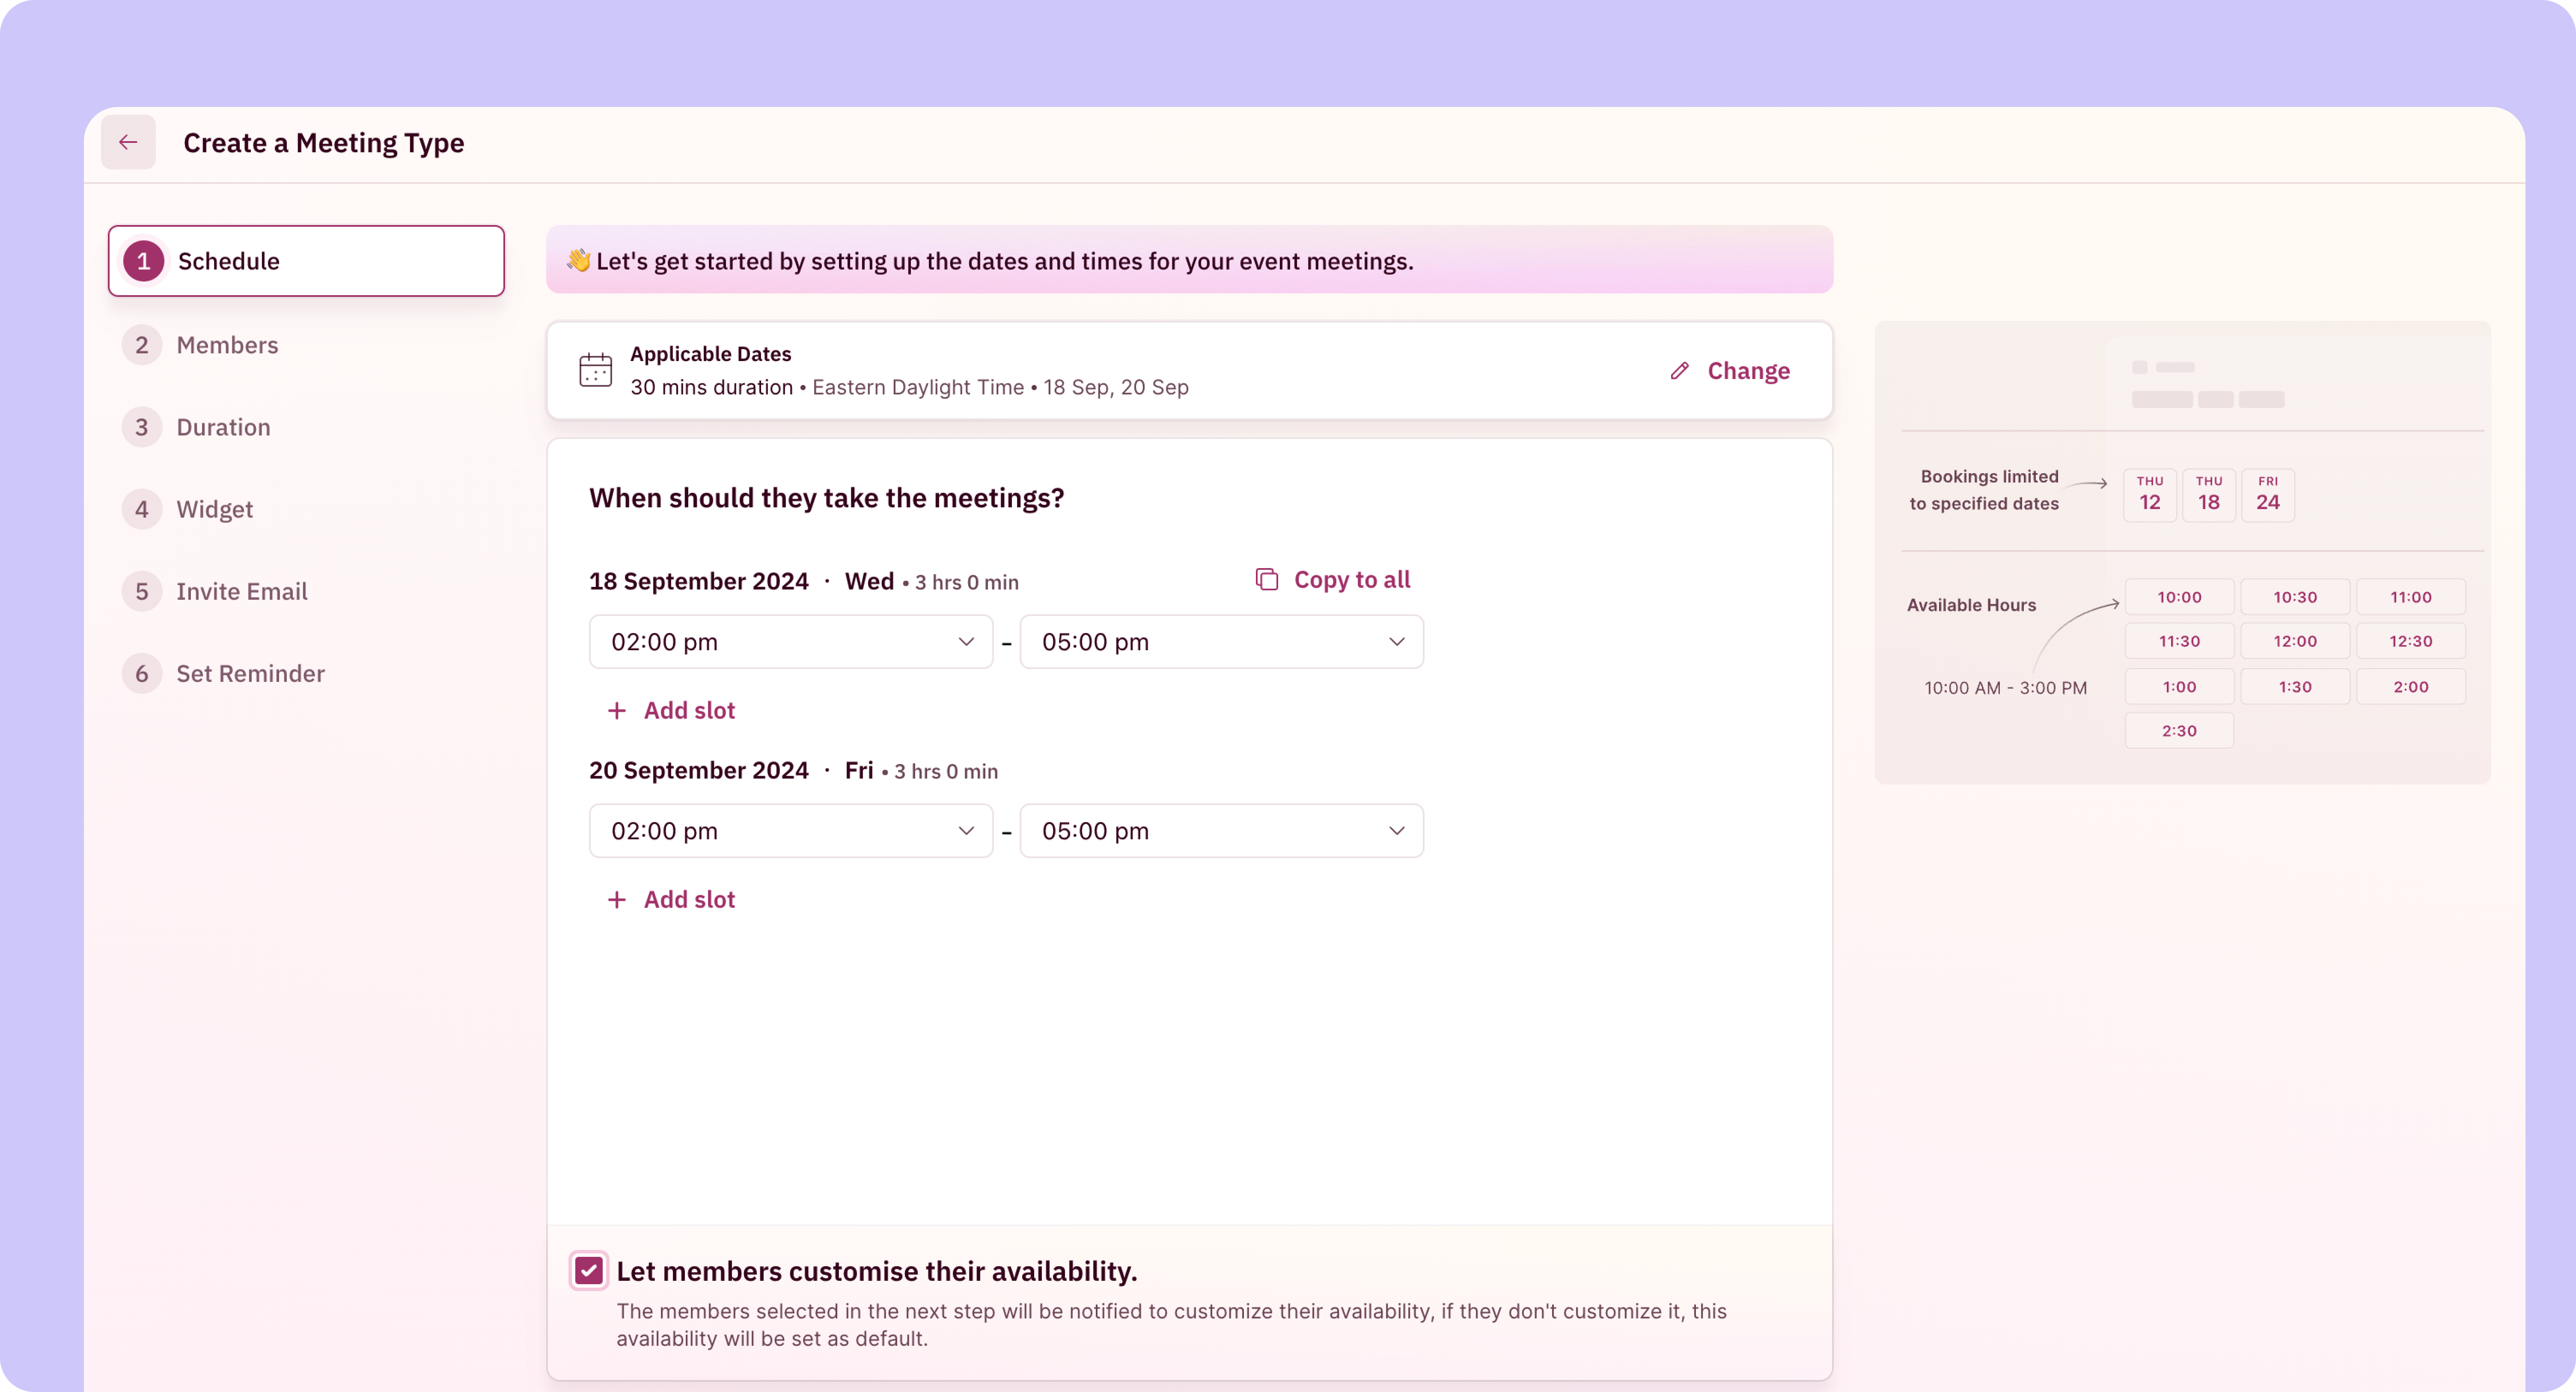2576x1392 pixels.
Task: Go to the Duration step
Action: point(223,426)
